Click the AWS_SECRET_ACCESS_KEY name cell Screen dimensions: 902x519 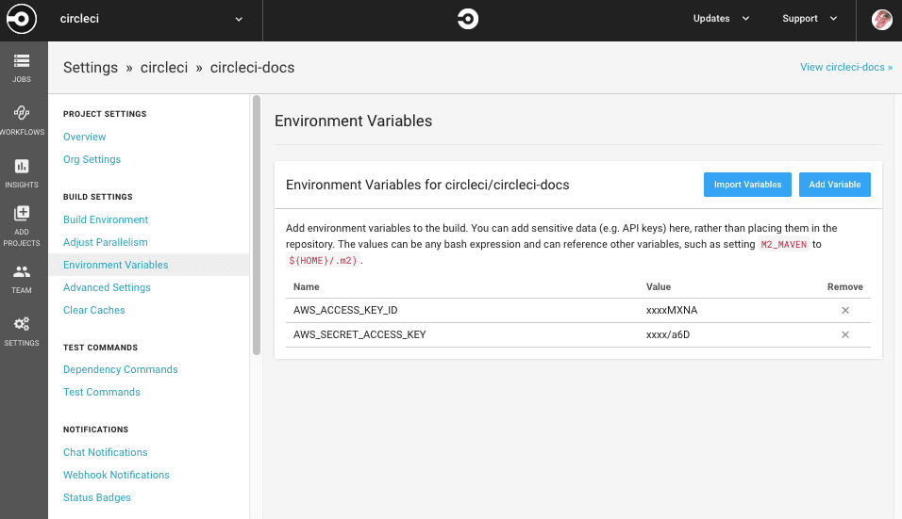point(359,334)
